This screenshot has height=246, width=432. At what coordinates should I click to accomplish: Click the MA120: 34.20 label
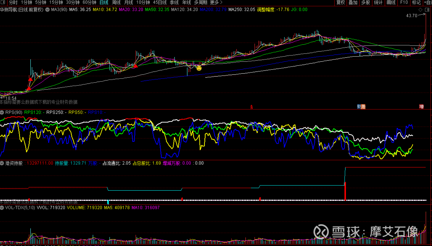click(x=185, y=10)
